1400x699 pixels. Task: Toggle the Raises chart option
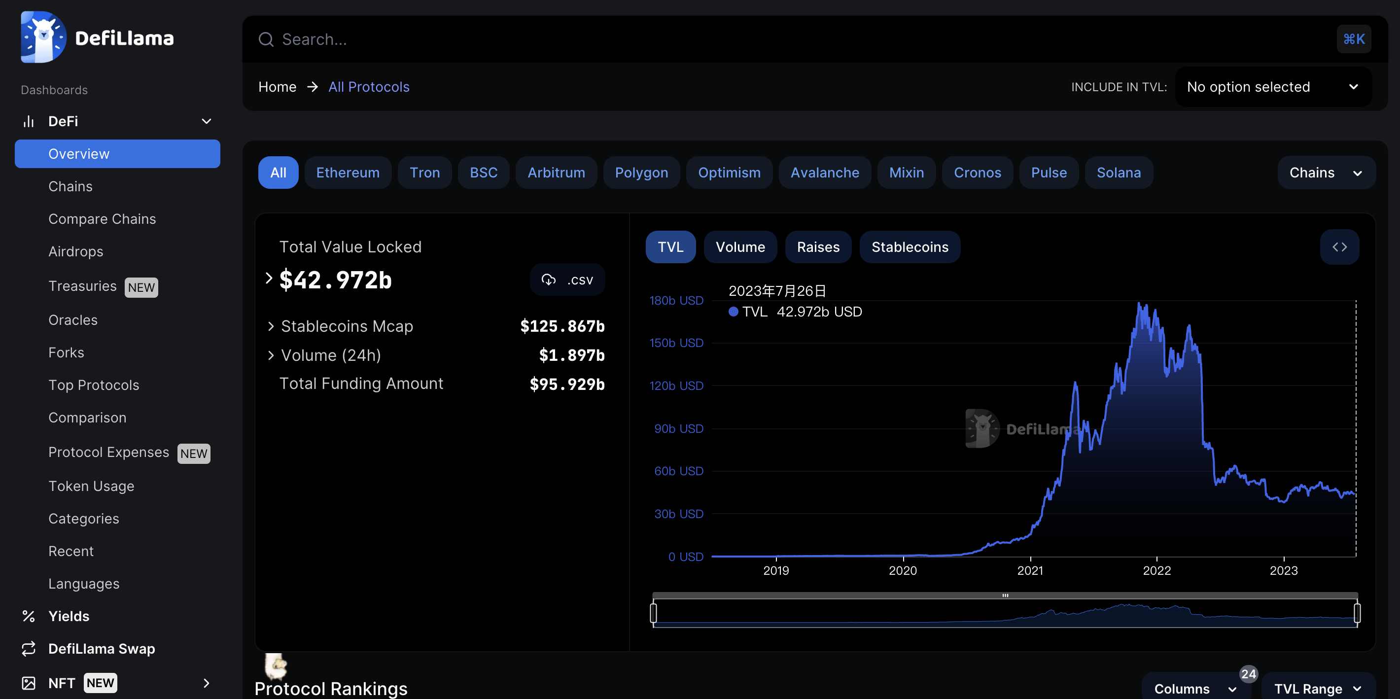coord(817,247)
